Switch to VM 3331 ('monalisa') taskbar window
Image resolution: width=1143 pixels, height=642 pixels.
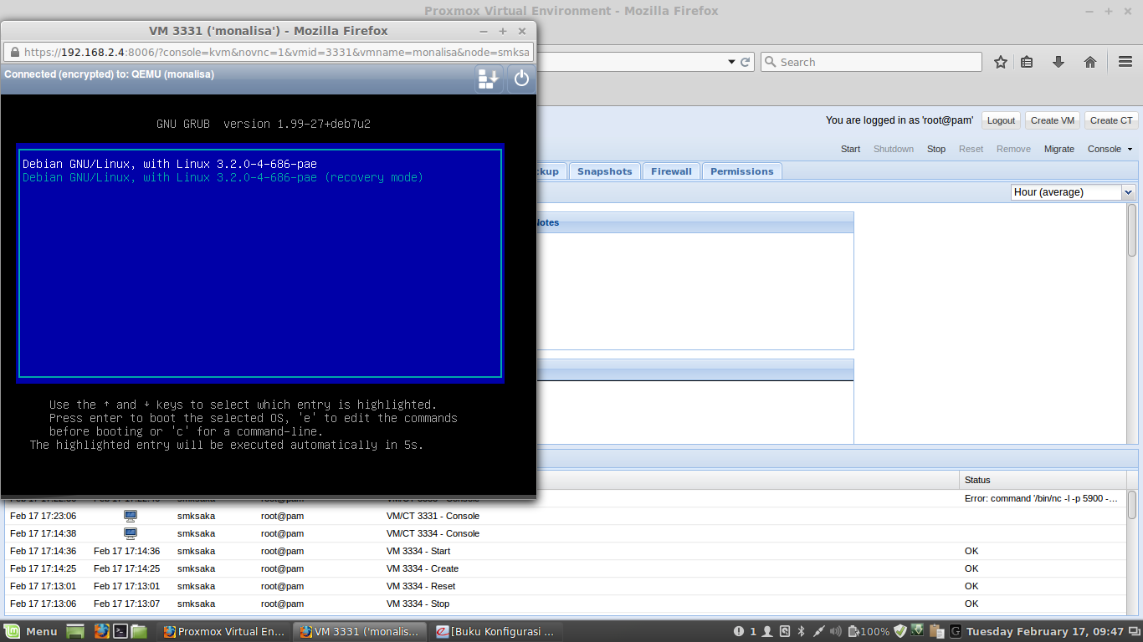pyautogui.click(x=360, y=631)
